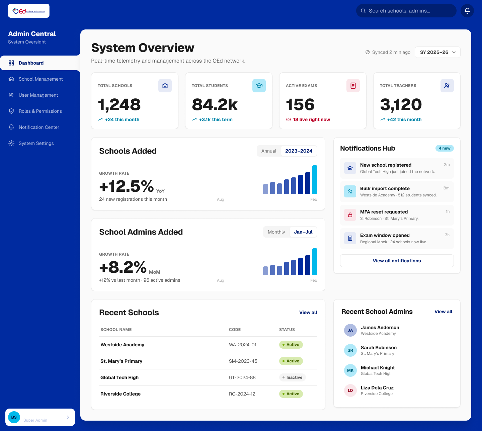The image size is (482, 434).
Task: Click Riverside College in the table
Action: tap(120, 394)
